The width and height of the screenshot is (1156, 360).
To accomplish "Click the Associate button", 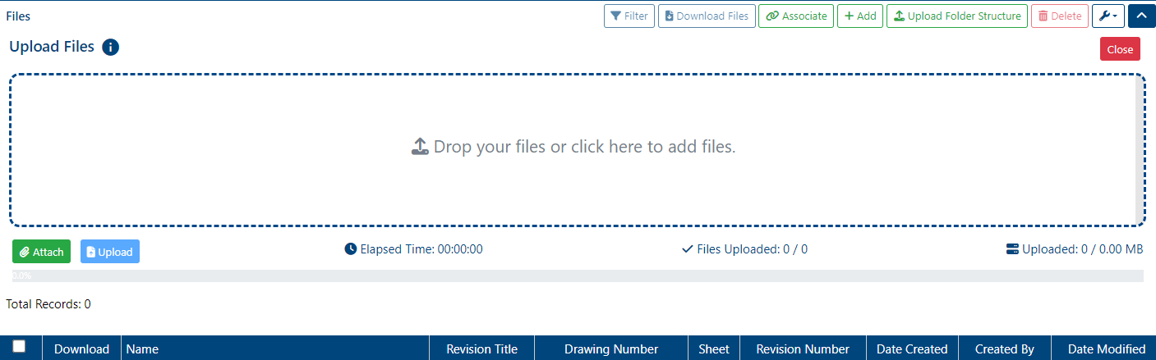I will pyautogui.click(x=796, y=16).
